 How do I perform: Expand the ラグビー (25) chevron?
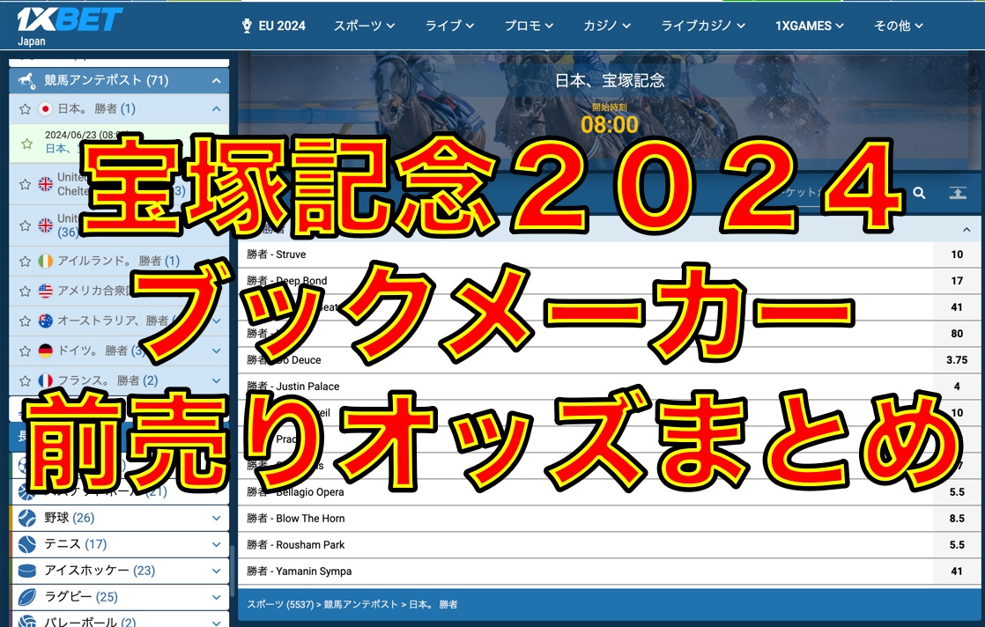point(216,597)
